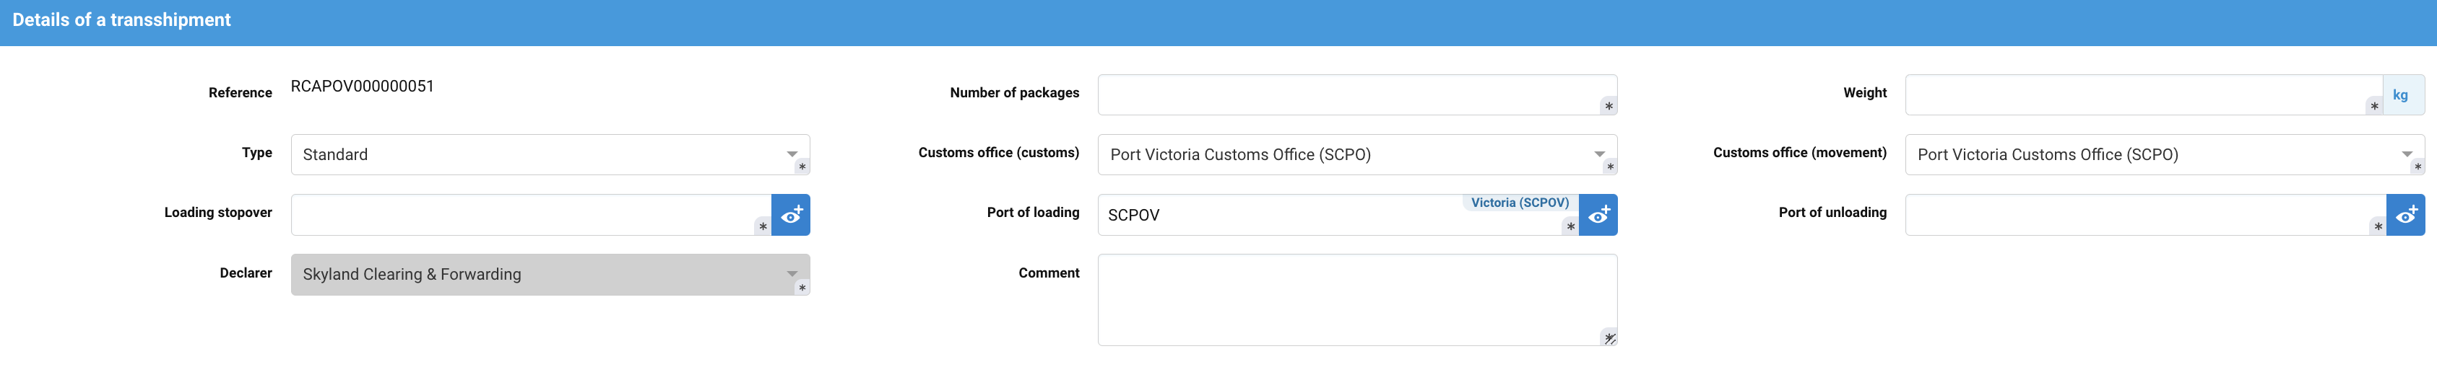2437x385 pixels.
Task: Open the Customs office (movement) dropdown
Action: pos(2406,154)
